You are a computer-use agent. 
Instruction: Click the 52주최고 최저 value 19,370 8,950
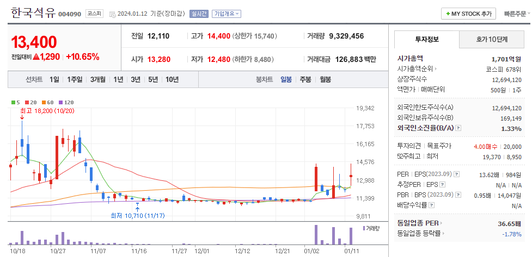point(502,157)
